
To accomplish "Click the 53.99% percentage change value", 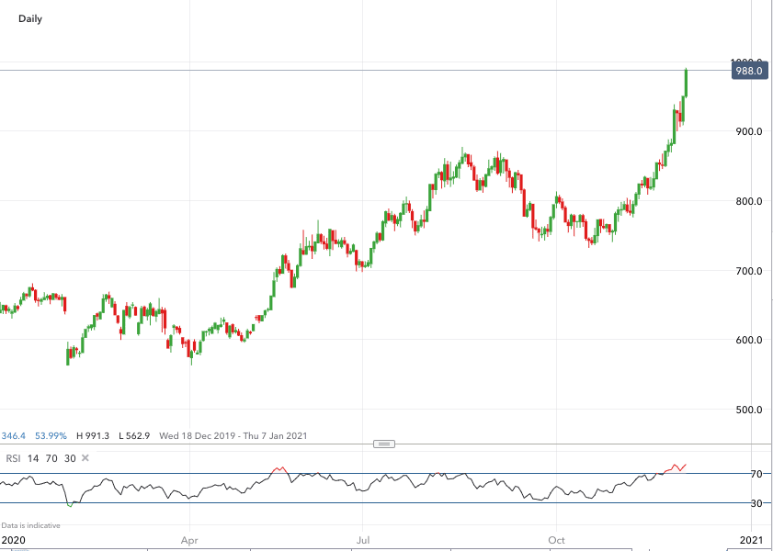I will tap(51, 435).
